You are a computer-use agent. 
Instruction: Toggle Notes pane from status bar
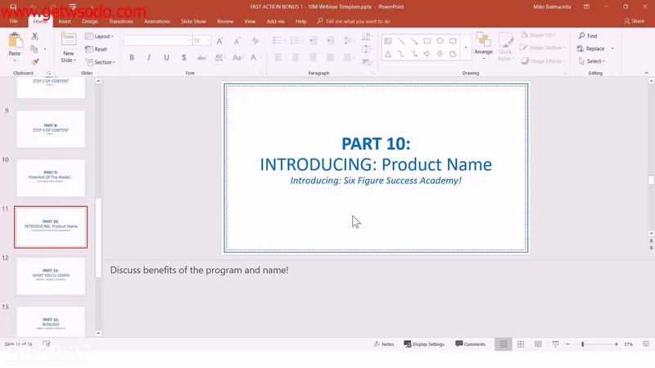pos(384,344)
